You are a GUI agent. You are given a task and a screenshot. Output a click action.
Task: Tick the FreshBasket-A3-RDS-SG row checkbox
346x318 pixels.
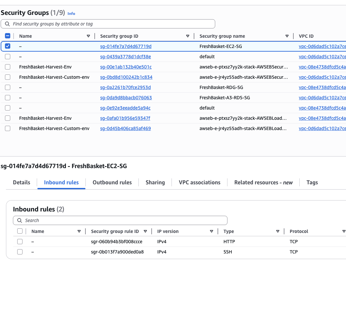click(8, 98)
